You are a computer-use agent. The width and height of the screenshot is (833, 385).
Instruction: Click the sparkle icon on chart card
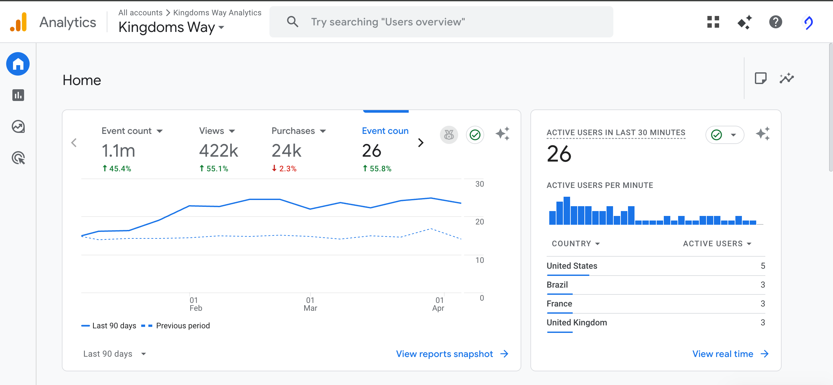tap(502, 134)
